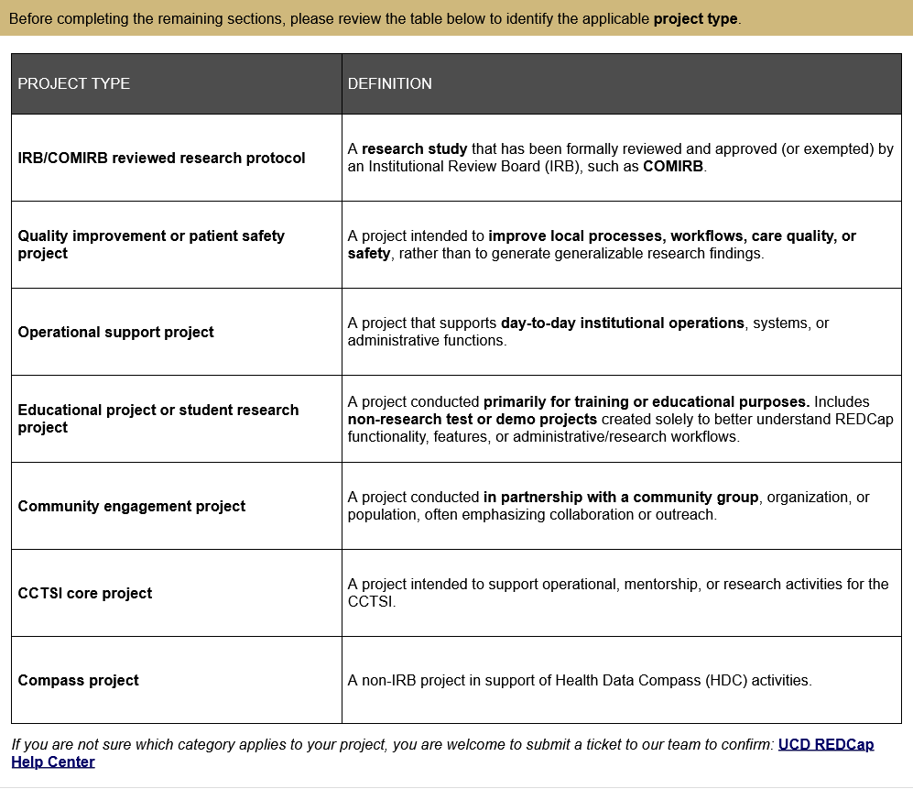Select 'Educational project or student research project' cell
This screenshot has height=789, width=913.
177,419
